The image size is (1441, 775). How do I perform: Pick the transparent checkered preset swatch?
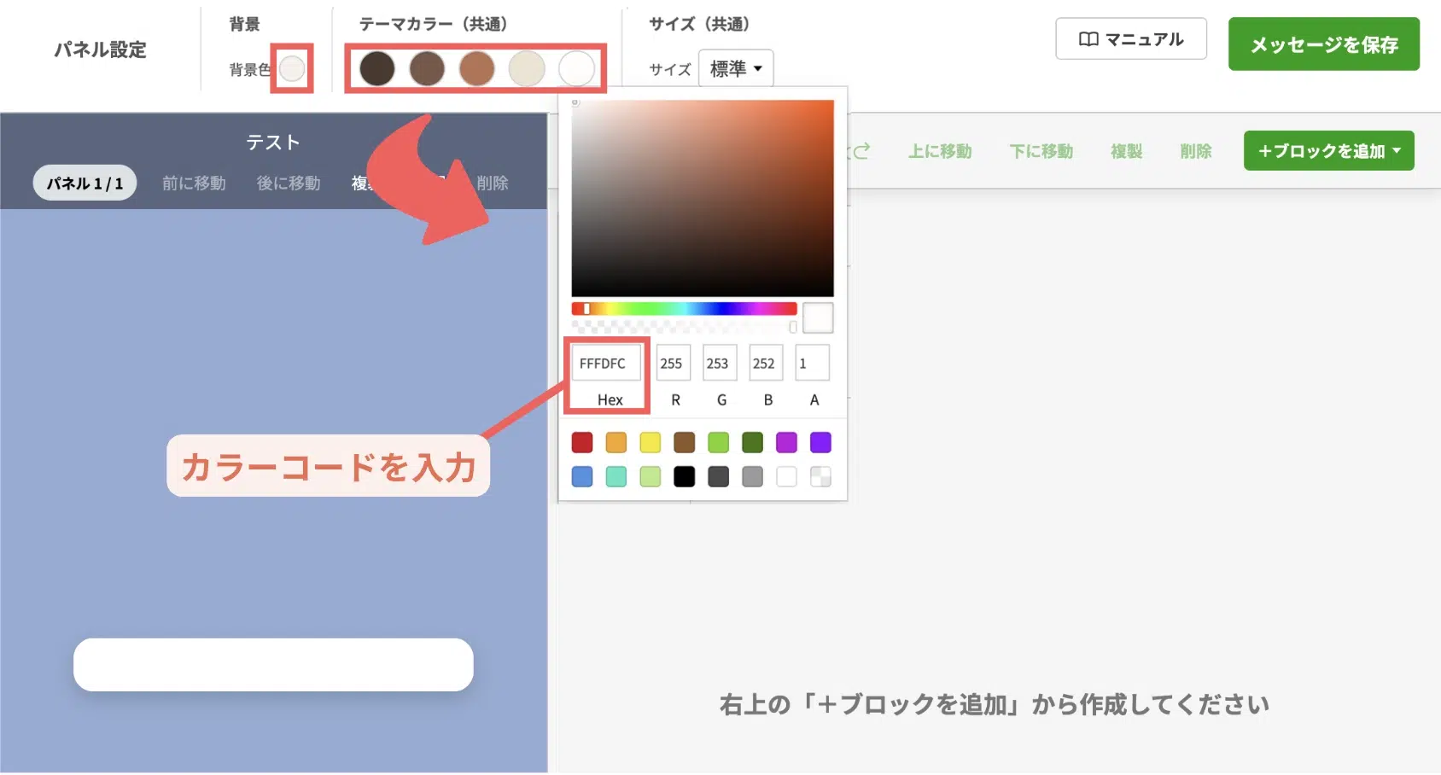point(820,476)
